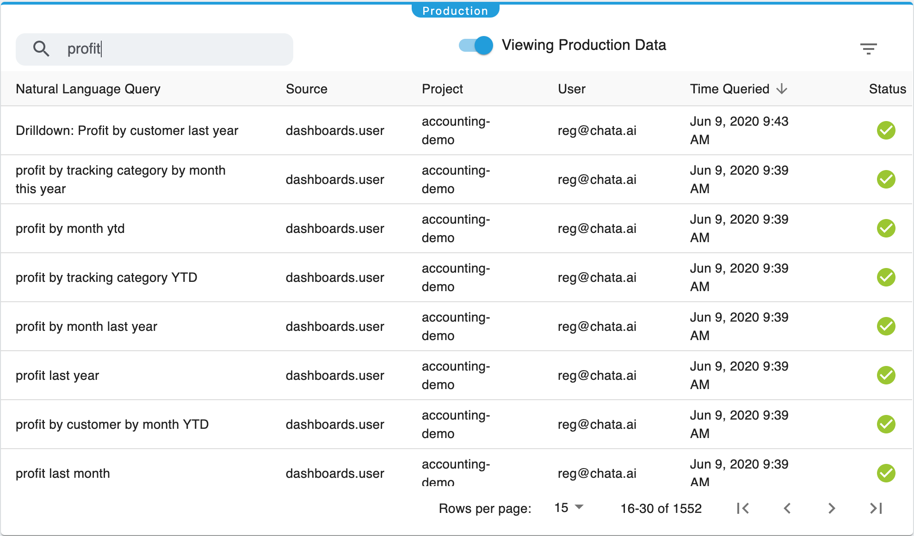914x536 pixels.
Task: Click the Time Queried descending arrow
Action: (782, 89)
